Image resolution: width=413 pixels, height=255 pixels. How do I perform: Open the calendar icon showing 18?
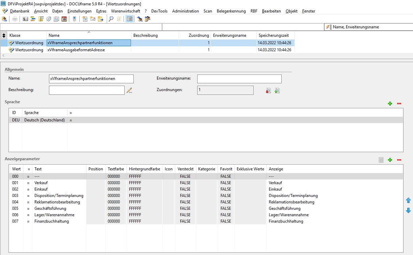pos(64,19)
